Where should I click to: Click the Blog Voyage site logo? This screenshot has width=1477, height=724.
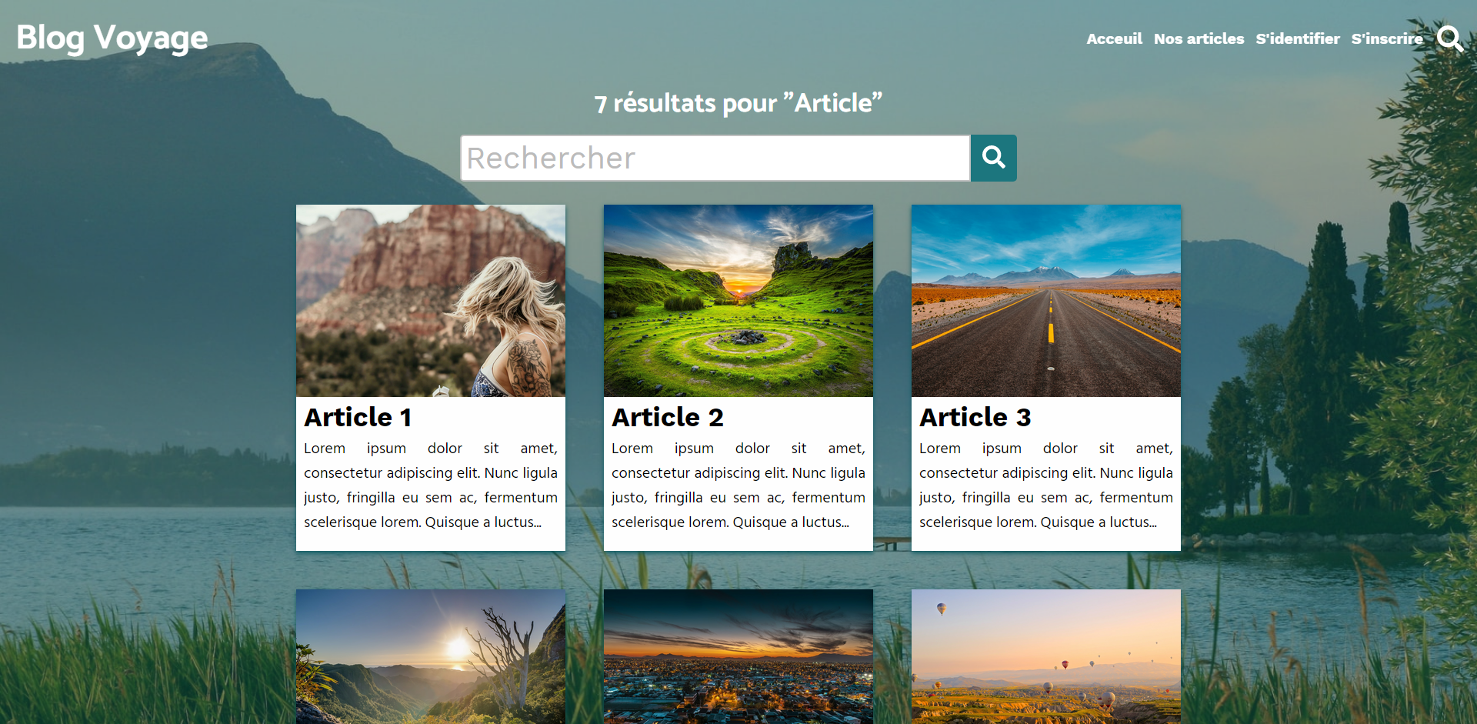(112, 38)
